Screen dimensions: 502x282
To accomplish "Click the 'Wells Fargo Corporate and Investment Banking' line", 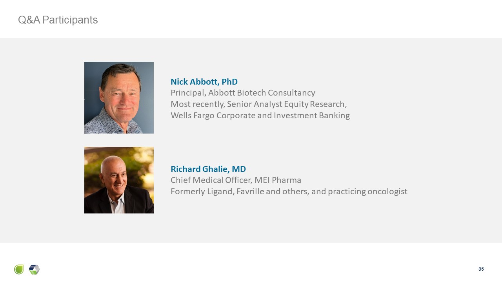I will (260, 116).
